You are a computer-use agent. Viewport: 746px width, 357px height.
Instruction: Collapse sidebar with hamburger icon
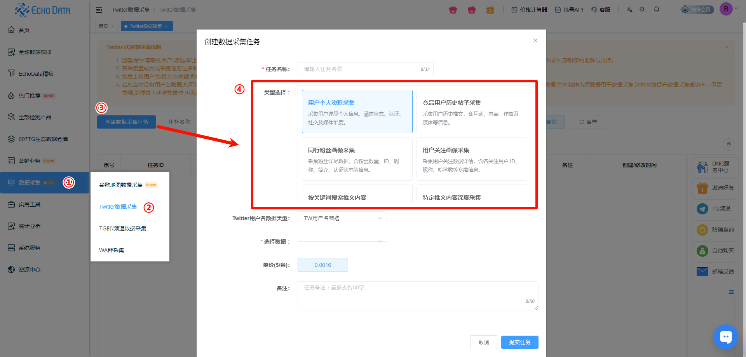click(x=99, y=10)
